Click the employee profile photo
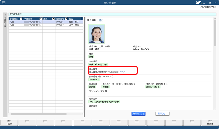 pos(96,34)
